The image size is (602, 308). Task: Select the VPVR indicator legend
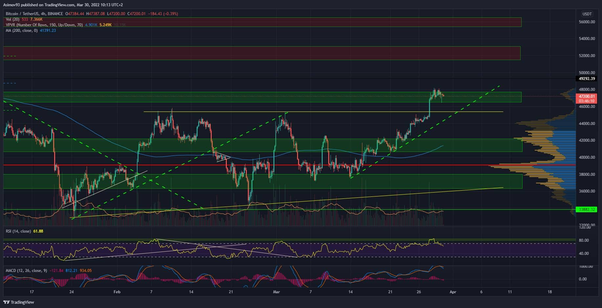pyautogui.click(x=44, y=25)
